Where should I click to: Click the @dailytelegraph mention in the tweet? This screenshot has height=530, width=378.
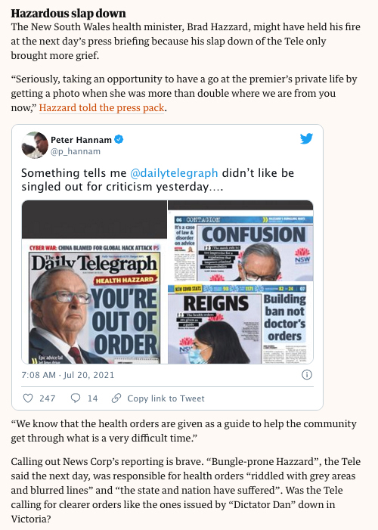[x=174, y=172]
